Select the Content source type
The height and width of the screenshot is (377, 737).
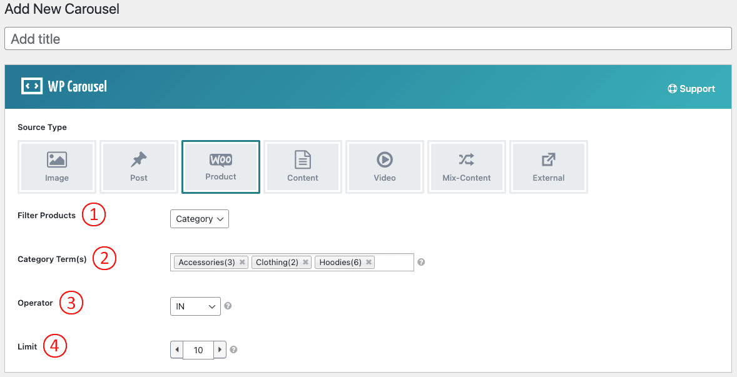(x=303, y=167)
